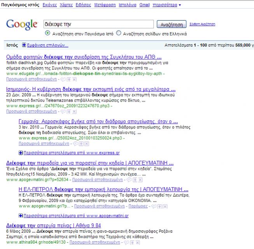Open cached page of Ισημερινός express.gr result

tap(32, 111)
